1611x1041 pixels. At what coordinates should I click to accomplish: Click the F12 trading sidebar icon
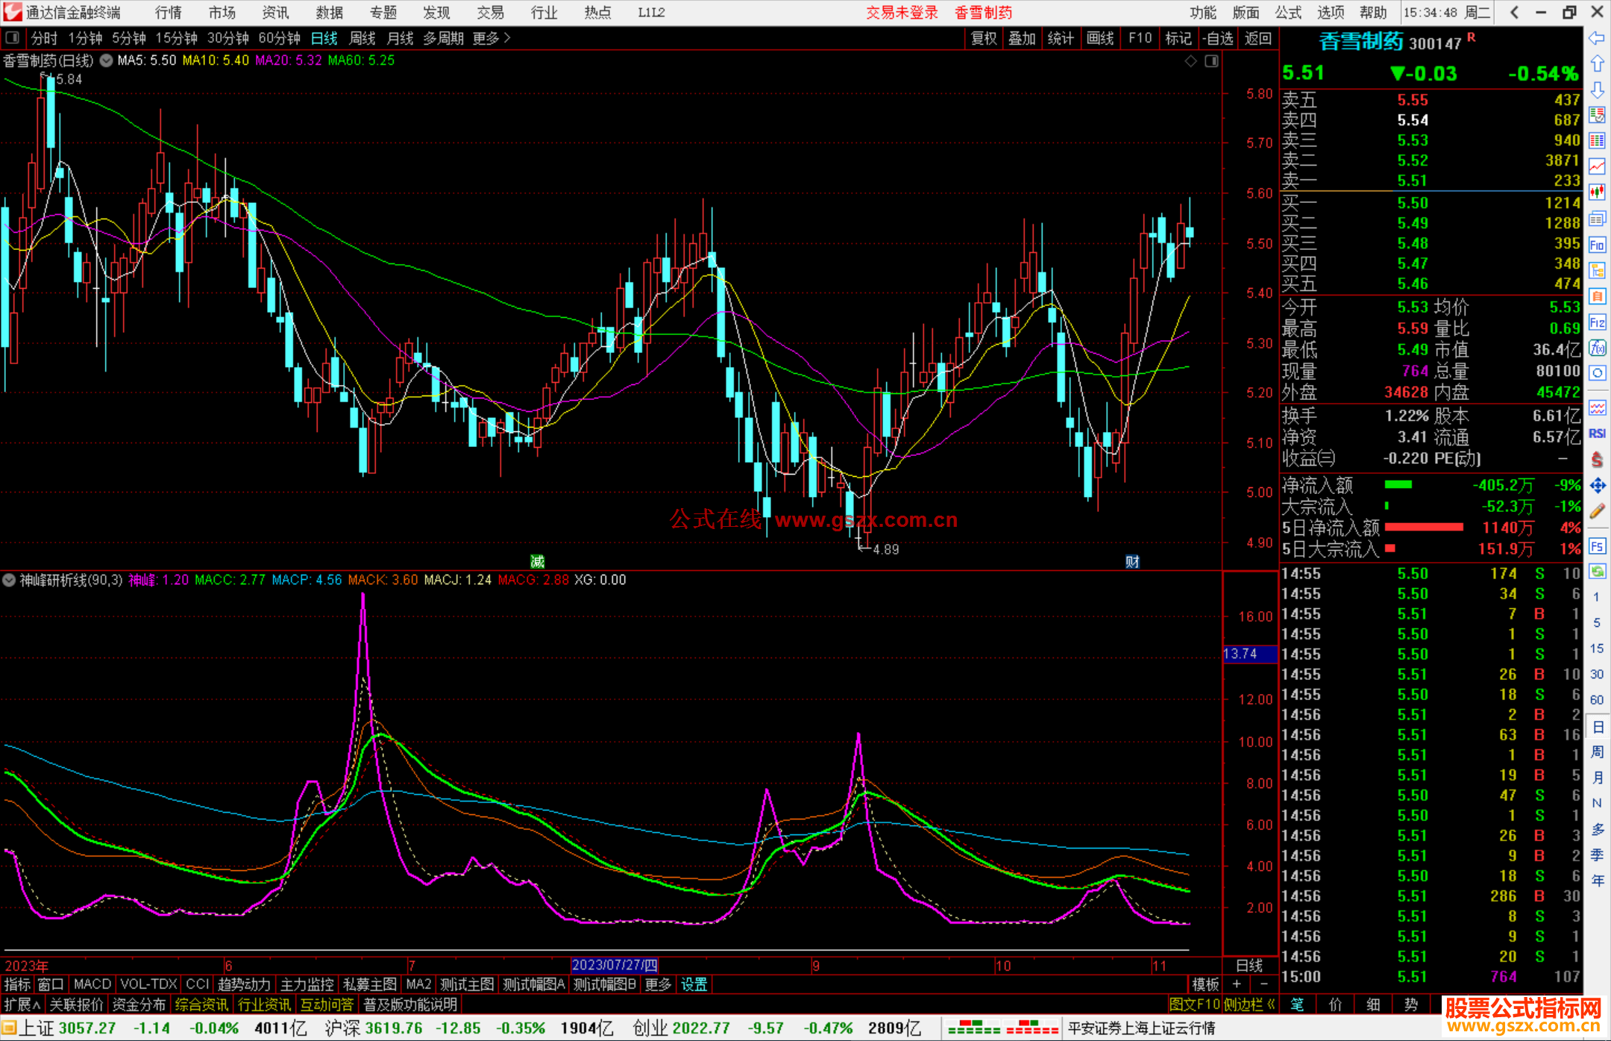(x=1597, y=322)
